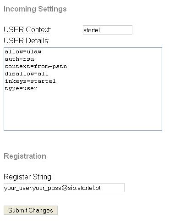Click the Register String label
Image resolution: width=169 pixels, height=224 pixels.
coord(28,177)
